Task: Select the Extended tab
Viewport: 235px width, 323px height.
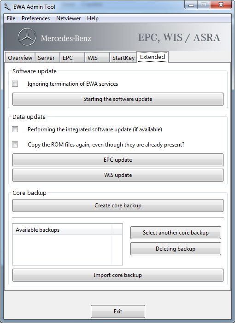Action: pos(153,57)
